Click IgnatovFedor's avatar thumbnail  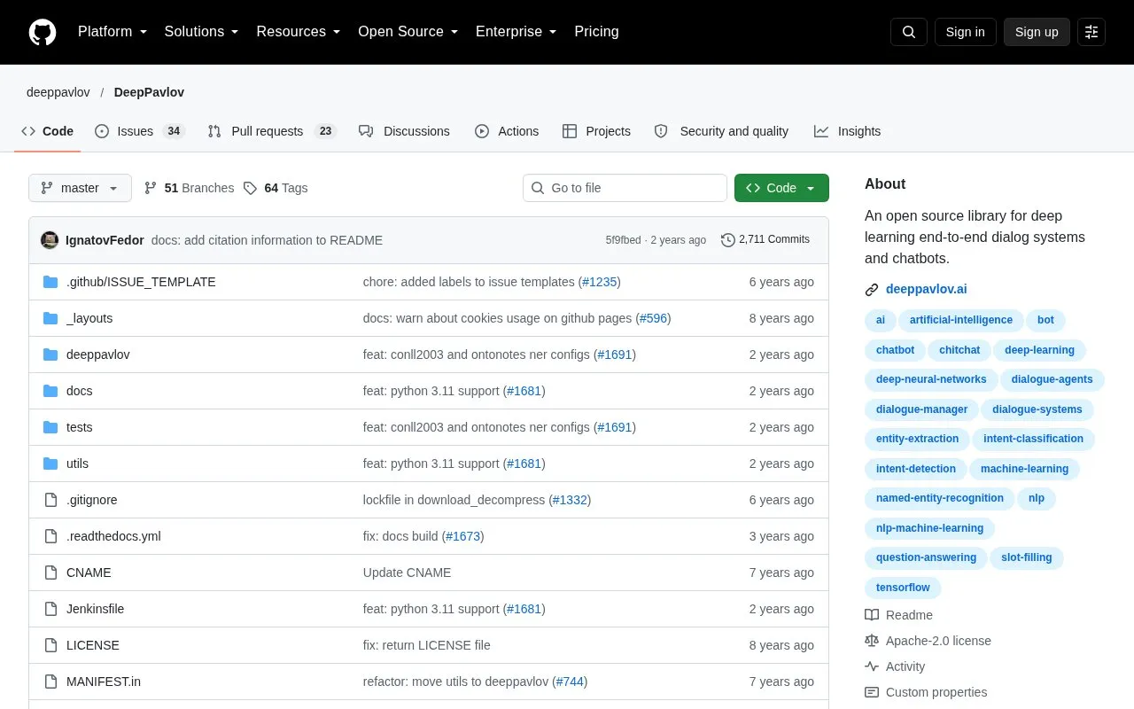click(x=50, y=239)
